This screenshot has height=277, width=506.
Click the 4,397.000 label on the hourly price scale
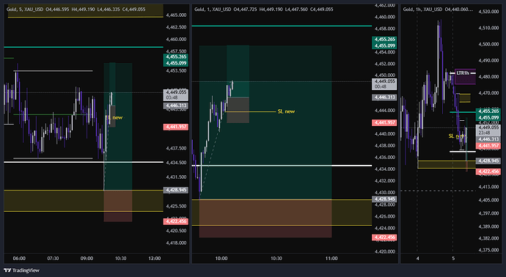point(489,213)
